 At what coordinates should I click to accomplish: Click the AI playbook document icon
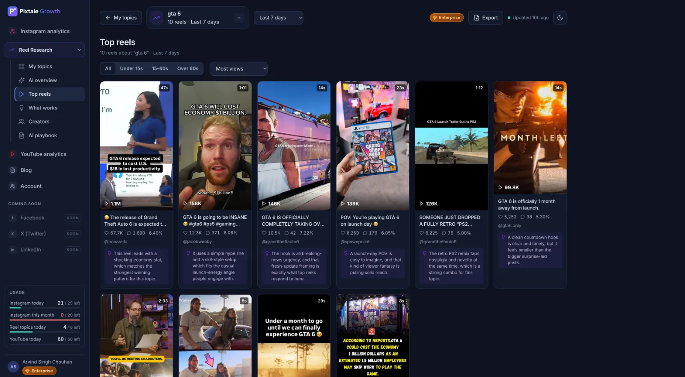(x=21, y=135)
